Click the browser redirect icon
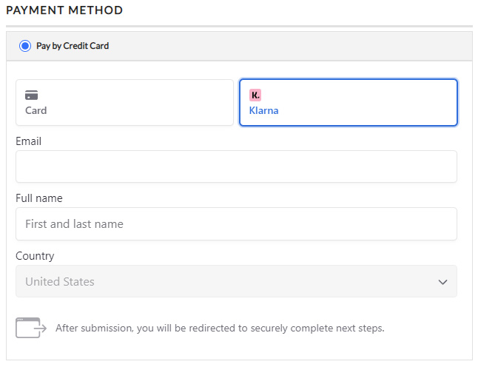This screenshot has height=367, width=478. 30,327
